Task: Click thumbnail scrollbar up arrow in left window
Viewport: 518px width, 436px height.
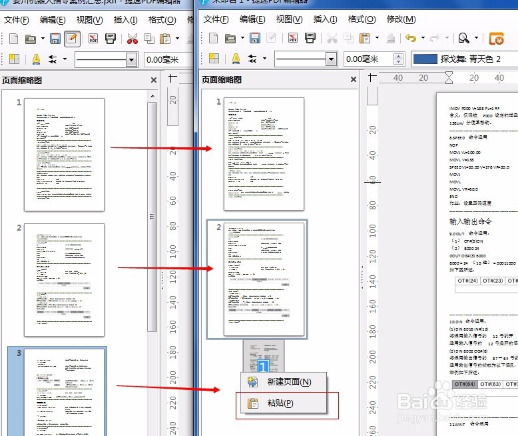Action: (x=152, y=96)
